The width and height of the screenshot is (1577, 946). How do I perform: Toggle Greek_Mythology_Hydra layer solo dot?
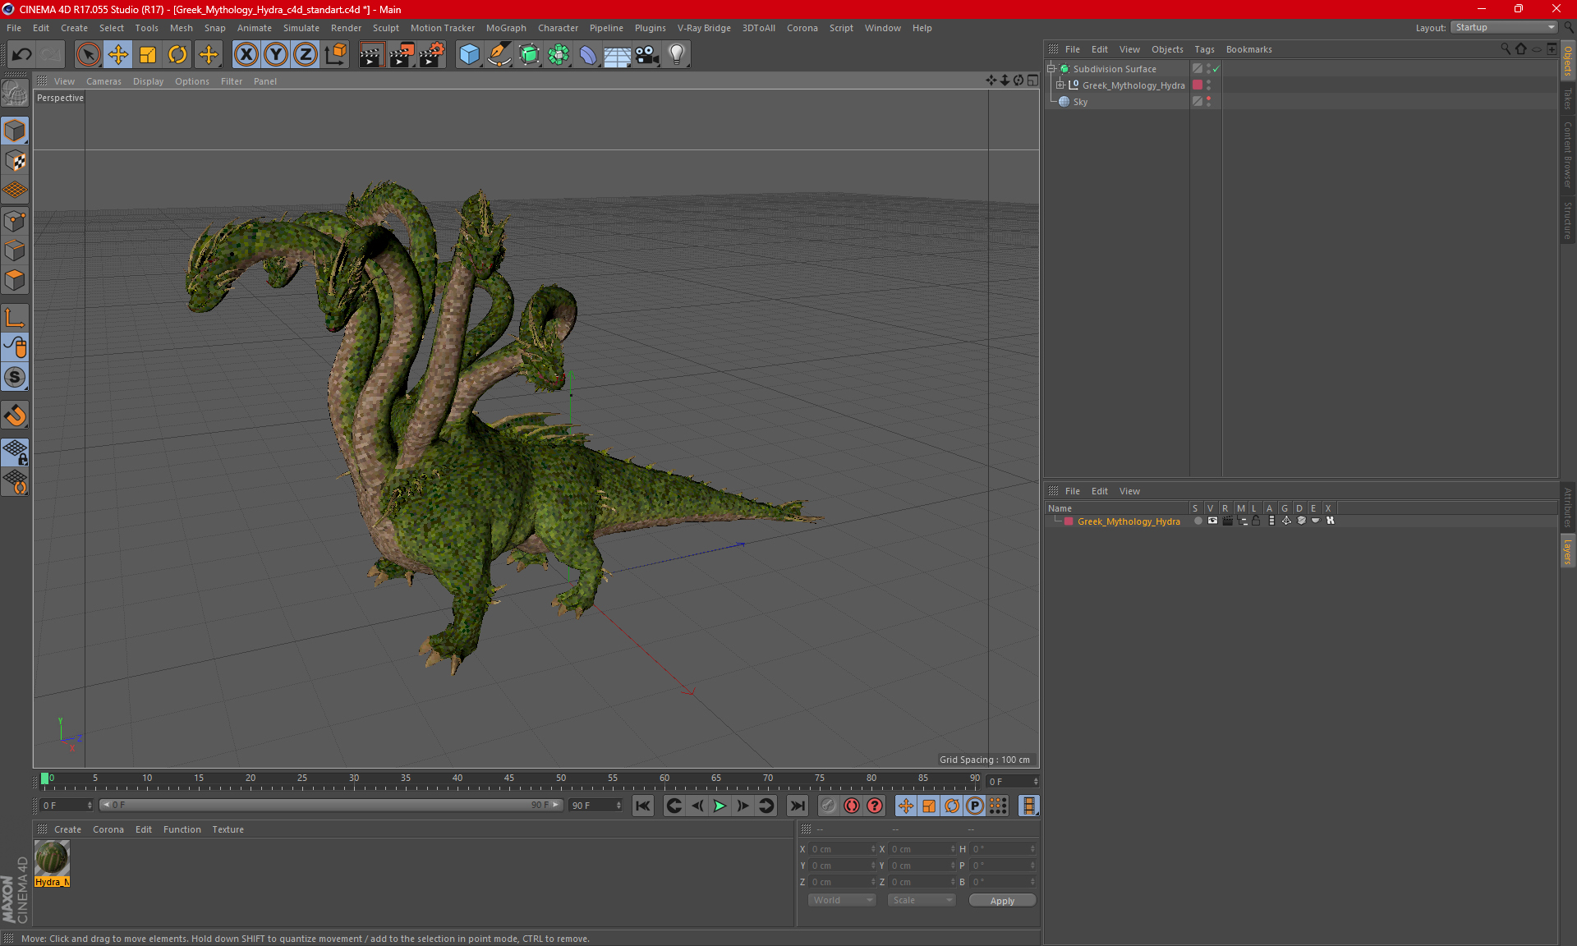1198,521
